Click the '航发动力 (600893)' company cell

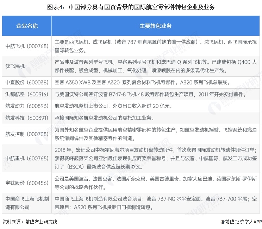click(x=27, y=106)
